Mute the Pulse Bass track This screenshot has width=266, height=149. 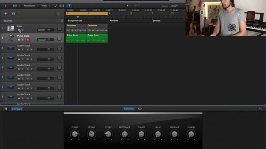click(x=19, y=40)
